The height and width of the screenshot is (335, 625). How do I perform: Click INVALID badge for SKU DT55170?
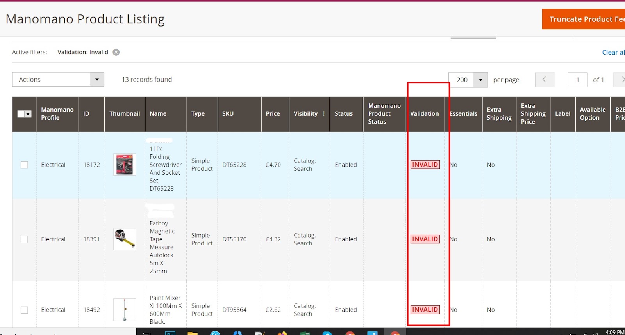coord(425,239)
